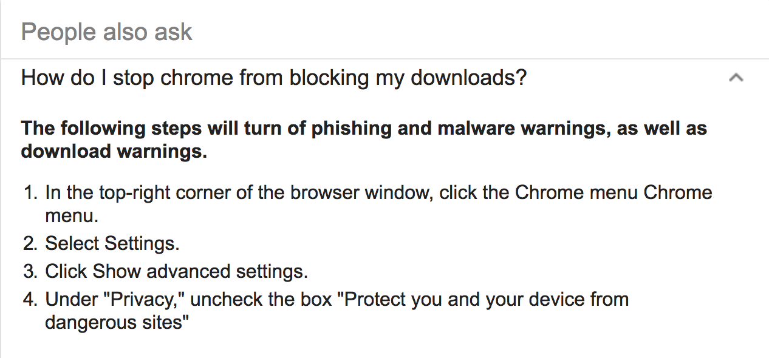Click the bold summary sentence about phishing warnings
Image resolution: width=769 pixels, height=358 pixels.
[x=364, y=140]
